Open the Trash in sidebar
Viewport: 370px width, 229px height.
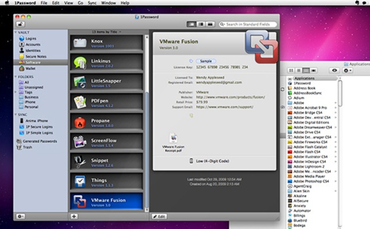click(24, 147)
